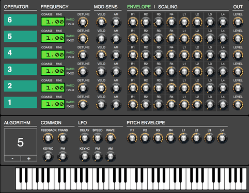Click operator 3 envelope R4 knob
The width and height of the screenshot is (249, 193).
click(172, 72)
